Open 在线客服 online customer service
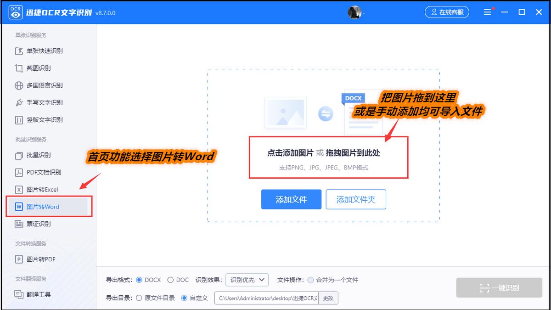Viewport: 551px width, 310px height. click(447, 12)
